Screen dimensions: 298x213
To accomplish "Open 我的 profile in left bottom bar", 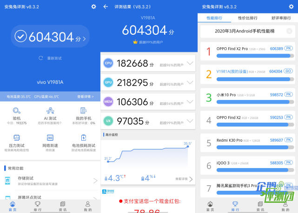I will 88,207.
